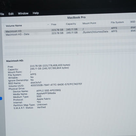Click the Physical Drive label

(17, 89)
